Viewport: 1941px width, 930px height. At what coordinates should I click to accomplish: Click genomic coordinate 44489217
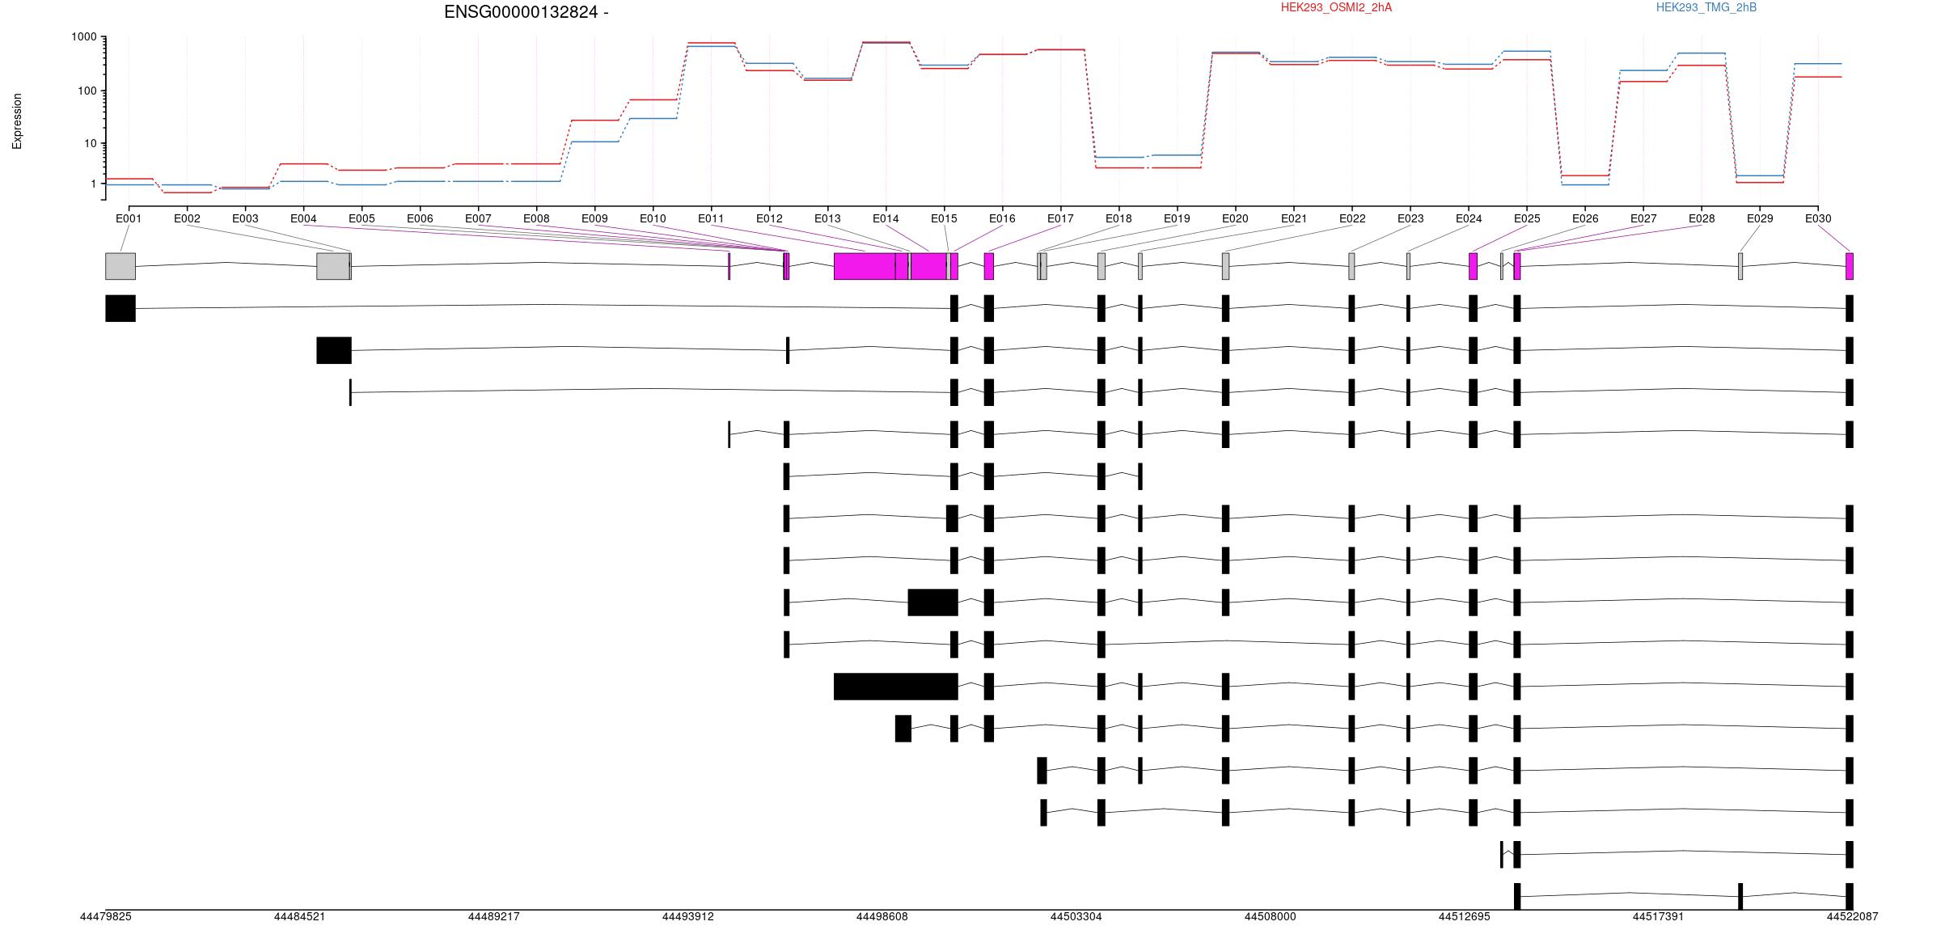[x=494, y=917]
